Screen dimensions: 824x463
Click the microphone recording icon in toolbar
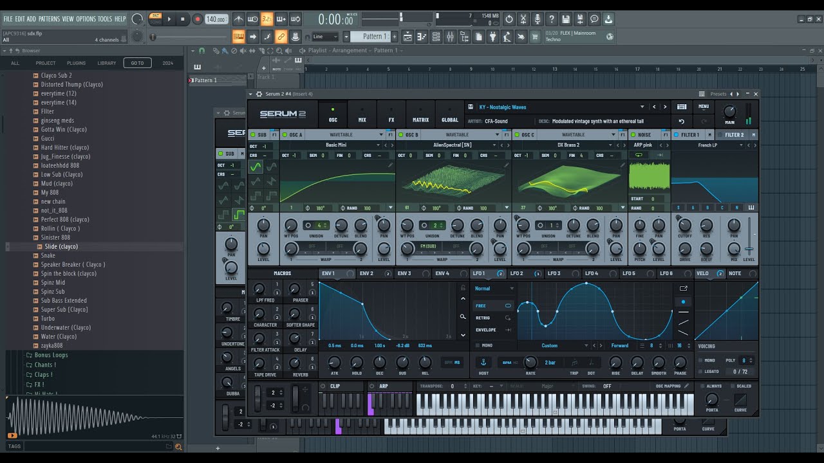click(x=538, y=19)
